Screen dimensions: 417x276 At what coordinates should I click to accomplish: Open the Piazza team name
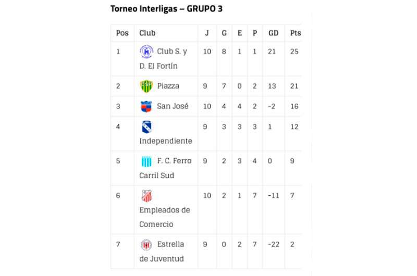tap(168, 86)
